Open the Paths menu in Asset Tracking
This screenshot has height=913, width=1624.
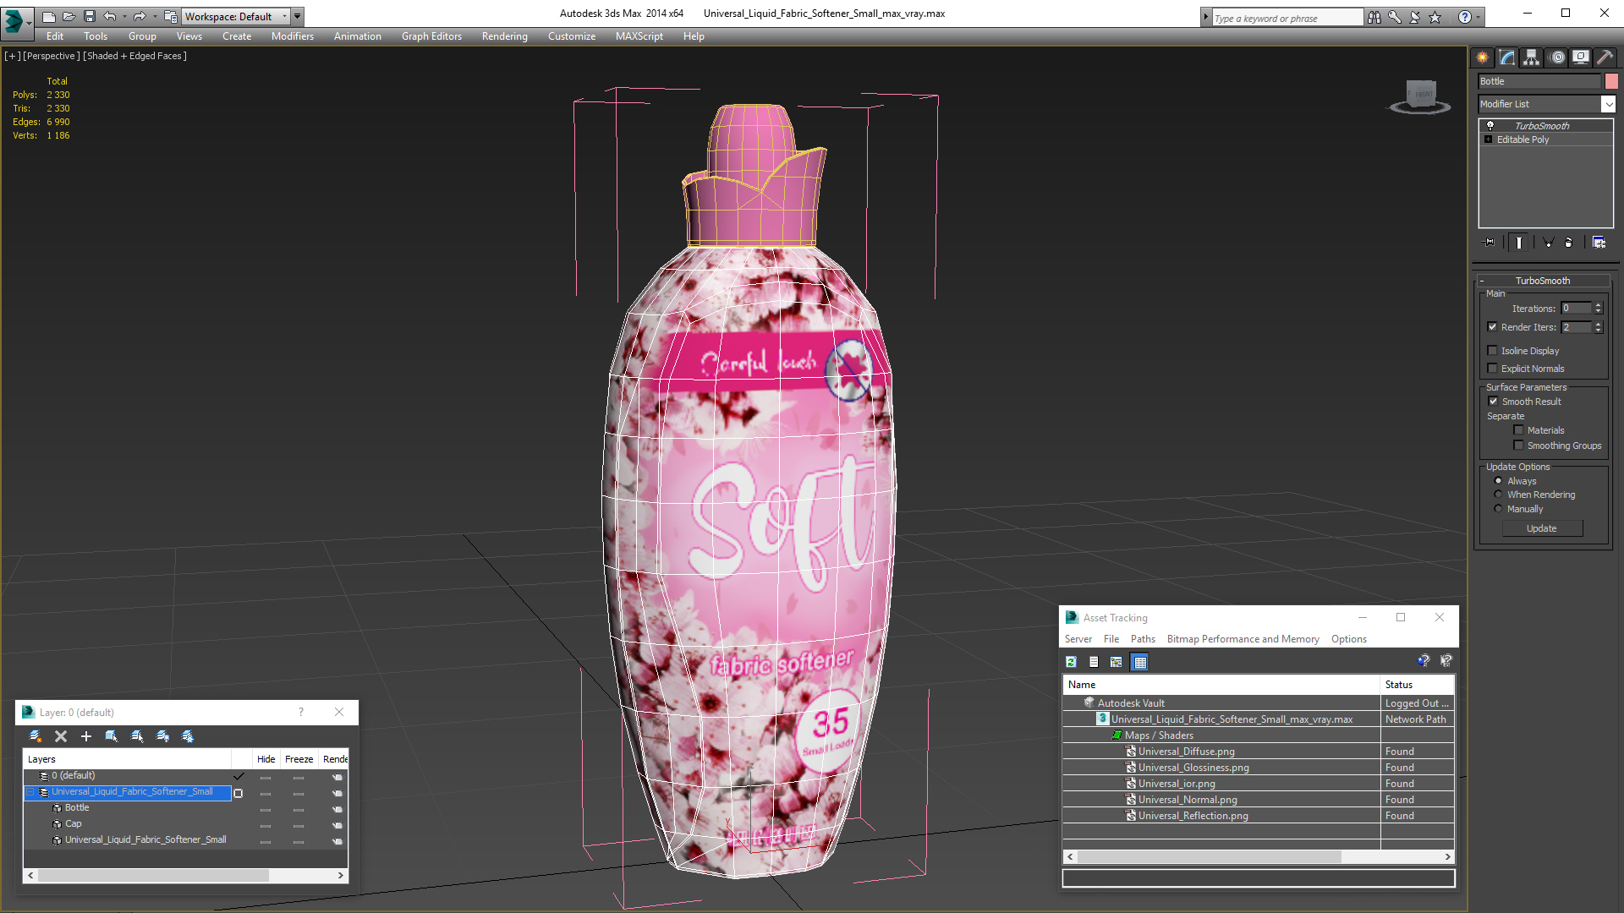click(x=1143, y=639)
